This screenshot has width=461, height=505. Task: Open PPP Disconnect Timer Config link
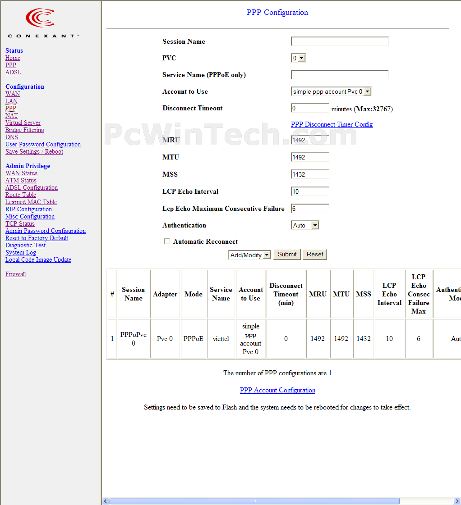click(x=332, y=124)
